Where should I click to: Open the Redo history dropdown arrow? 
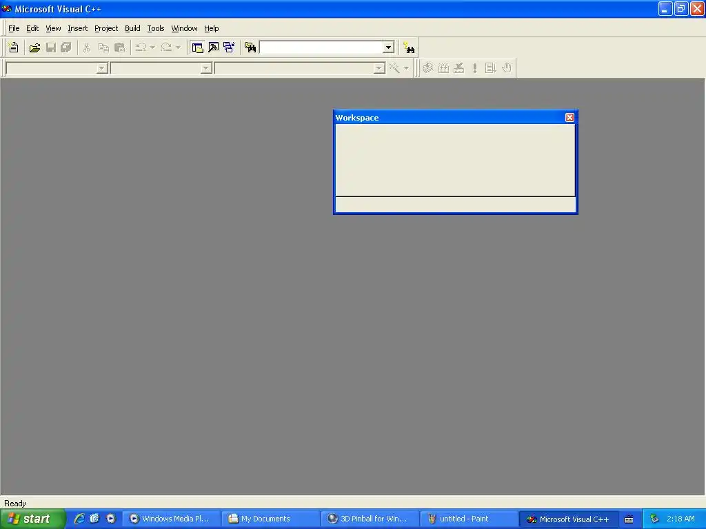coord(179,48)
